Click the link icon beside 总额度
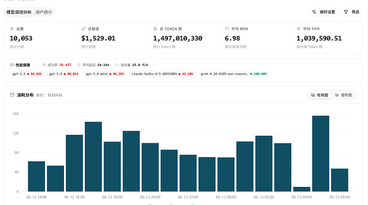 [x=83, y=29]
